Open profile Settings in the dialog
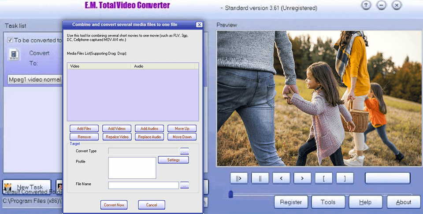 click(174, 160)
